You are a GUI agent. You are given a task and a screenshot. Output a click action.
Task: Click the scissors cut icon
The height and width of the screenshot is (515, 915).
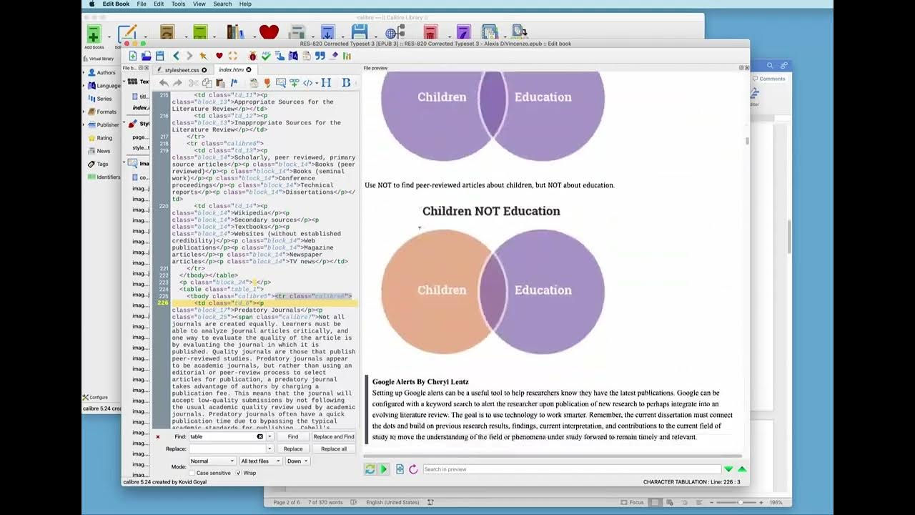(193, 83)
